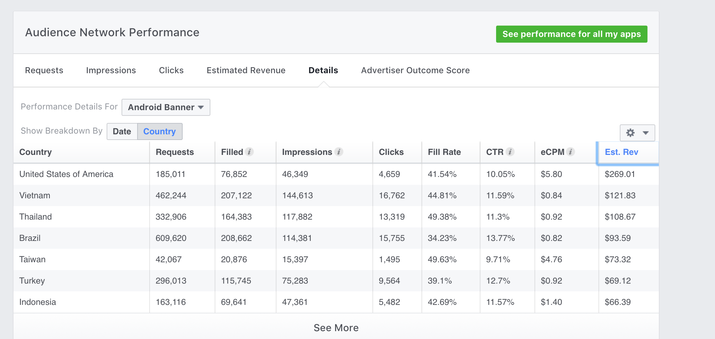Sort by the Fill Rate column header
715x339 pixels.
[444, 152]
